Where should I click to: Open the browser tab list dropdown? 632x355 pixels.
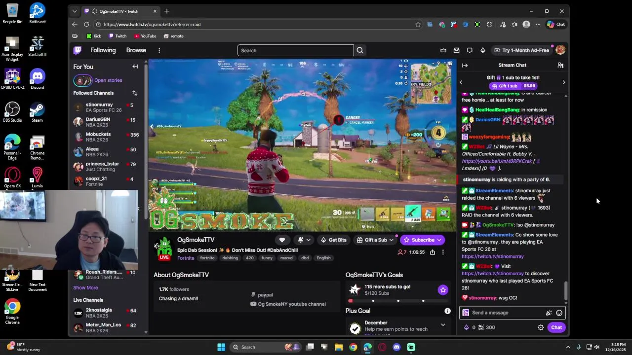tap(75, 11)
